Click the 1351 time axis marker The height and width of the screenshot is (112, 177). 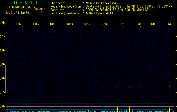pos(19,24)
